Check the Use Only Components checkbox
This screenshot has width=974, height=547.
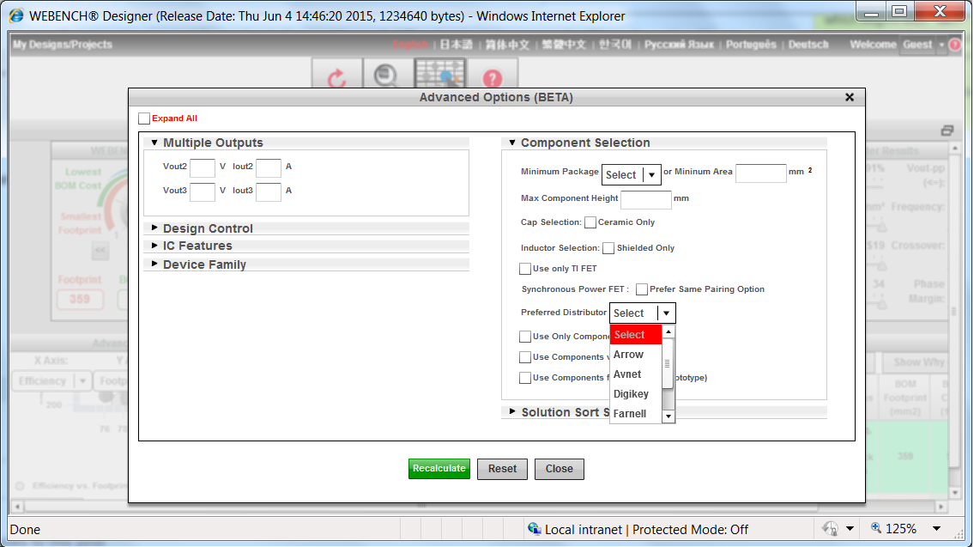pyautogui.click(x=525, y=337)
